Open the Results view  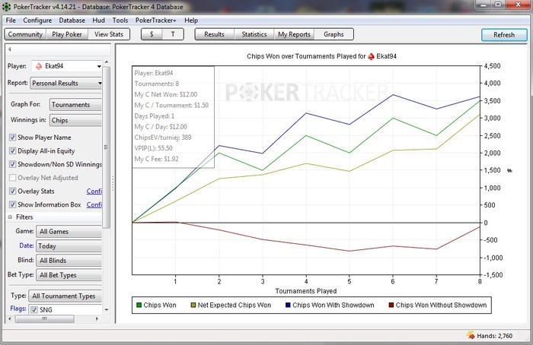pyautogui.click(x=215, y=34)
